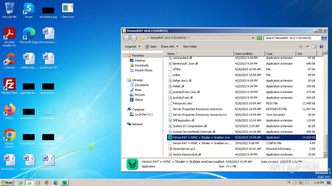The height and width of the screenshot is (186, 332).
Task: Select Client.exe on the desktop
Action: [68, 10]
